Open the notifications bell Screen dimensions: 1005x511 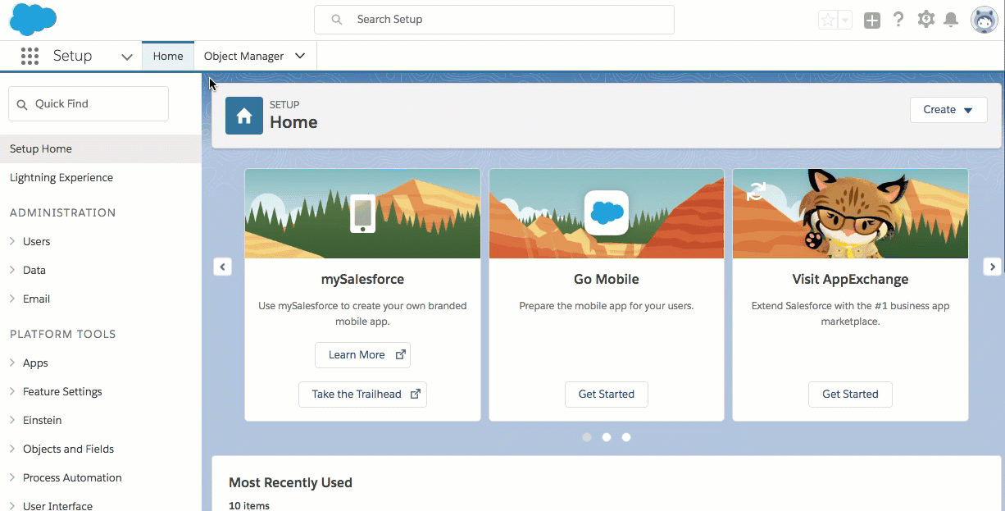pyautogui.click(x=951, y=20)
